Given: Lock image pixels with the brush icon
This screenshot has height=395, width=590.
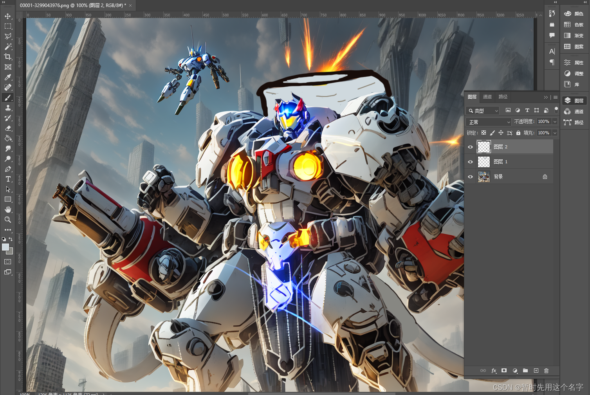Looking at the screenshot, I should (x=493, y=133).
